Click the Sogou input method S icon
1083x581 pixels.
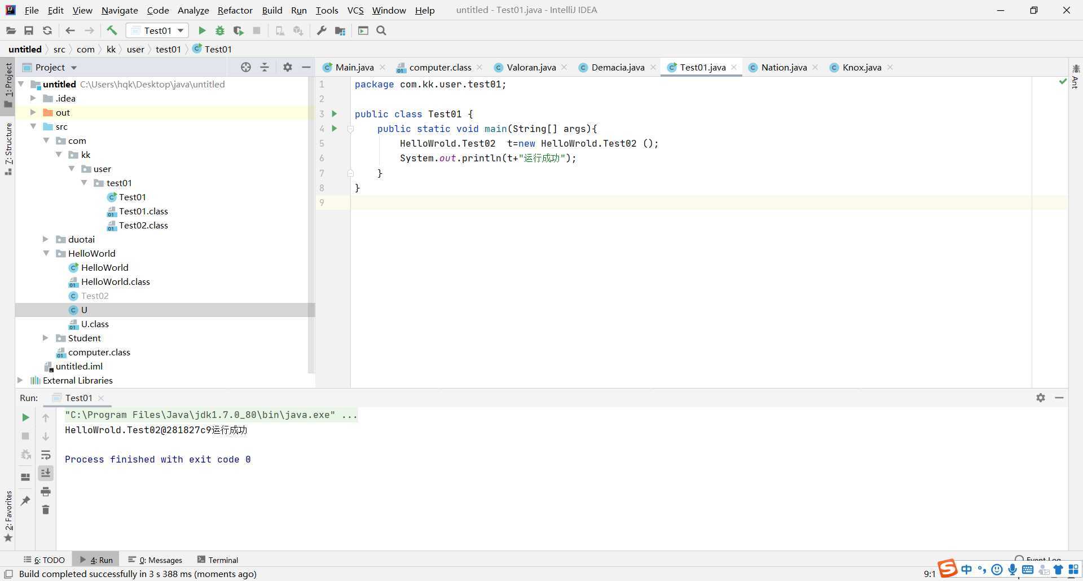pyautogui.click(x=948, y=569)
